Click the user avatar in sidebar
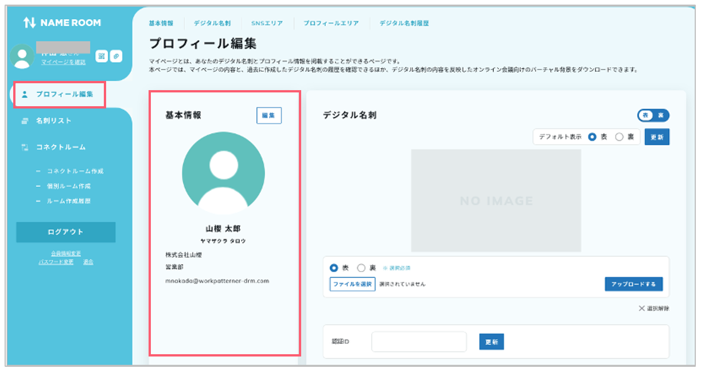 [22, 56]
